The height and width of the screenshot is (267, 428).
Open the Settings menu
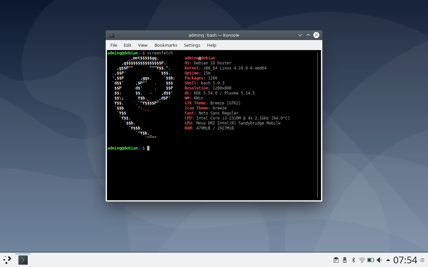[192, 45]
